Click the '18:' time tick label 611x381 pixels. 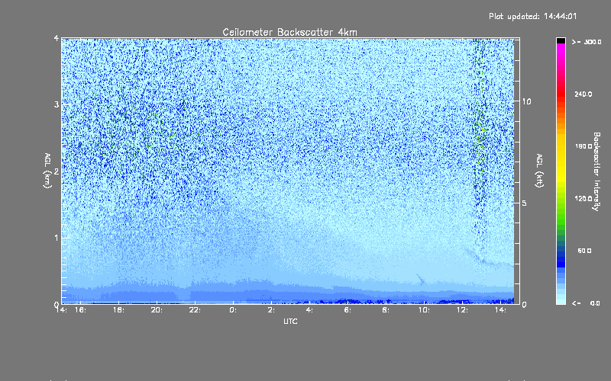coord(118,310)
